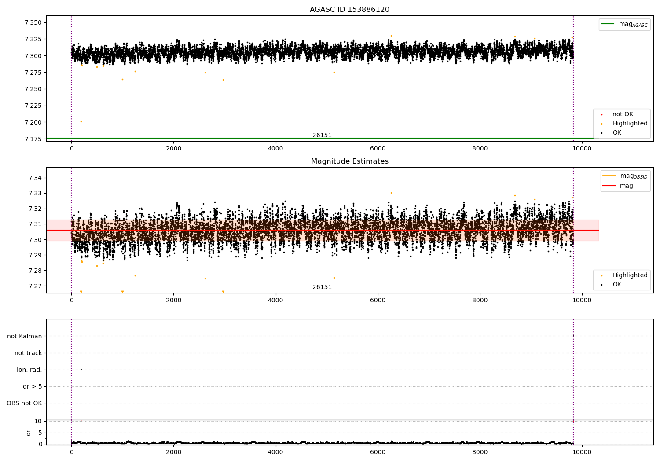Image resolution: width=660 pixels, height=462 pixels.
Task: Click the 'dr > 5' axis label
Action: [x=33, y=387]
